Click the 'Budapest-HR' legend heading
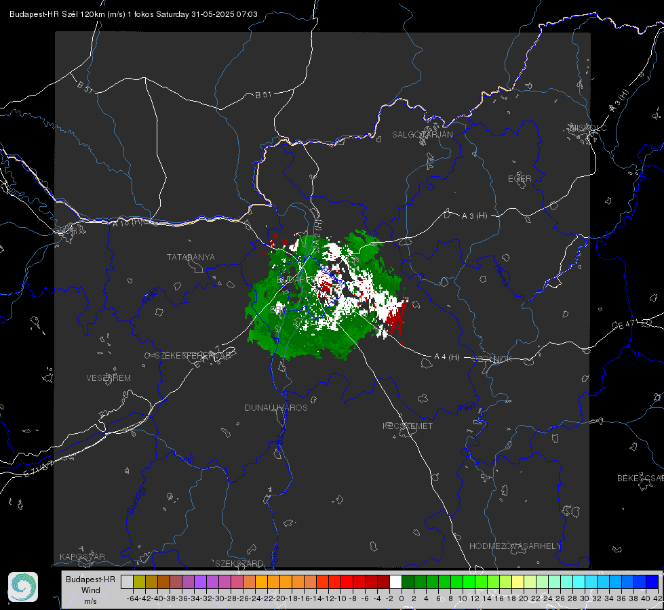Image resolution: width=664 pixels, height=610 pixels. (x=90, y=579)
